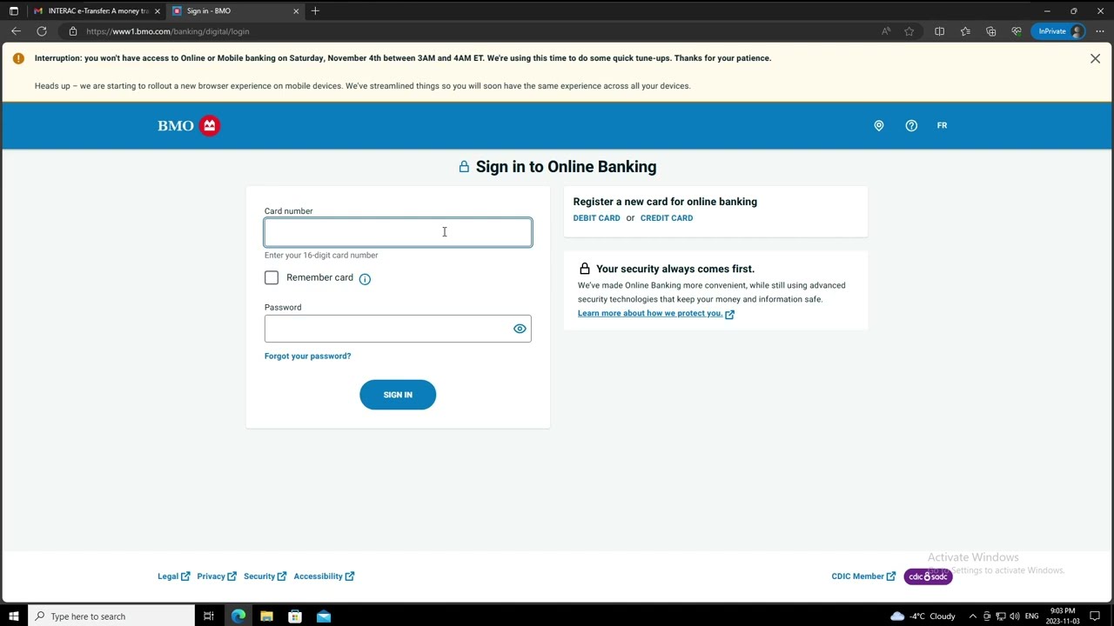Click the BMO logo in the header
Viewport: 1114px width, 626px height.
pyautogui.click(x=189, y=125)
